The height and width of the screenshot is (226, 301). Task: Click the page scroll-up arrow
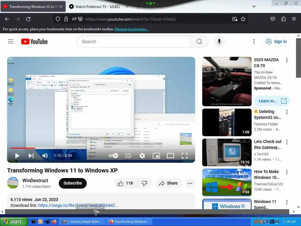pos(298,36)
